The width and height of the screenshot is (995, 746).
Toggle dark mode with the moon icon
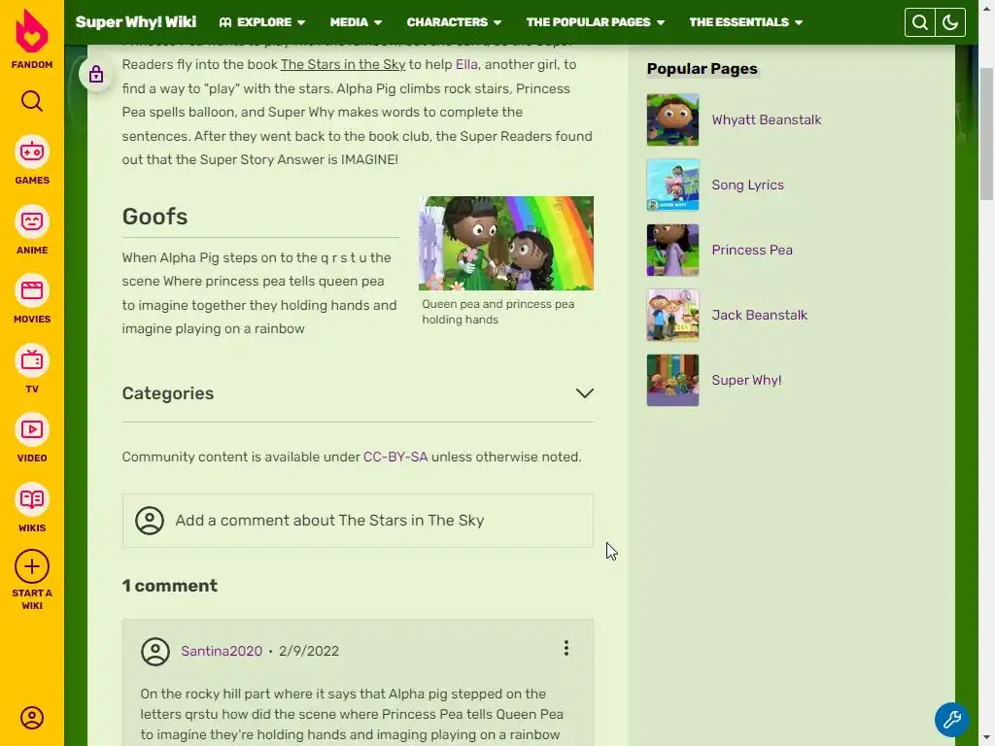pyautogui.click(x=950, y=23)
